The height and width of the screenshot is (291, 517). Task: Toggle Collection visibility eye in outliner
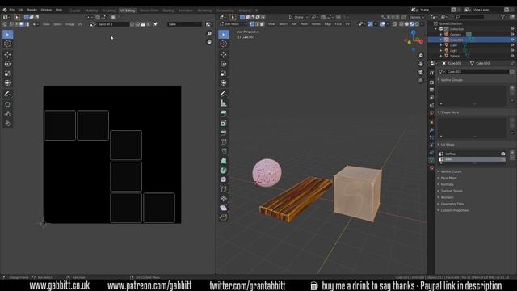(x=512, y=29)
